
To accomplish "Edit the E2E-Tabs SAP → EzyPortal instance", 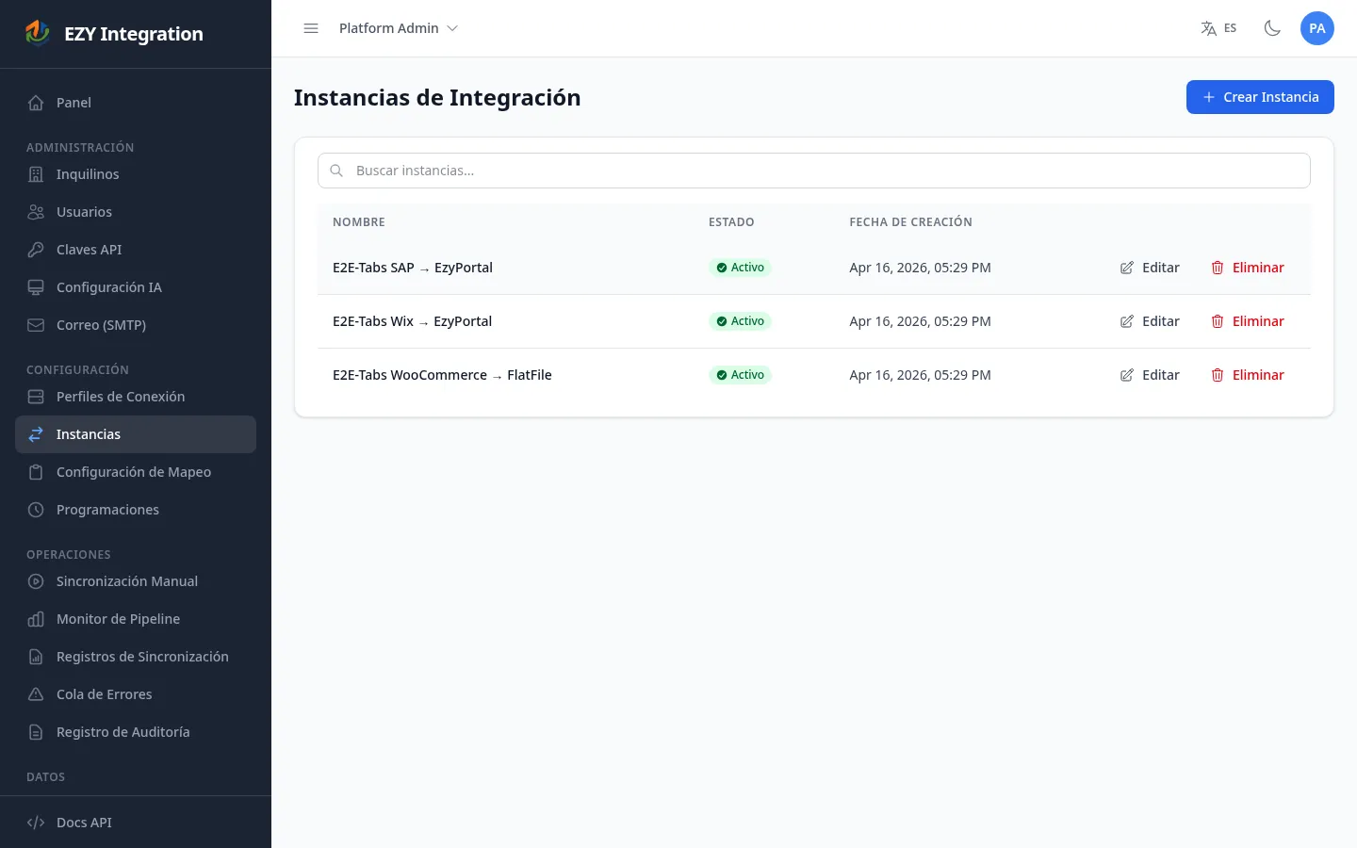I will coord(1150,268).
